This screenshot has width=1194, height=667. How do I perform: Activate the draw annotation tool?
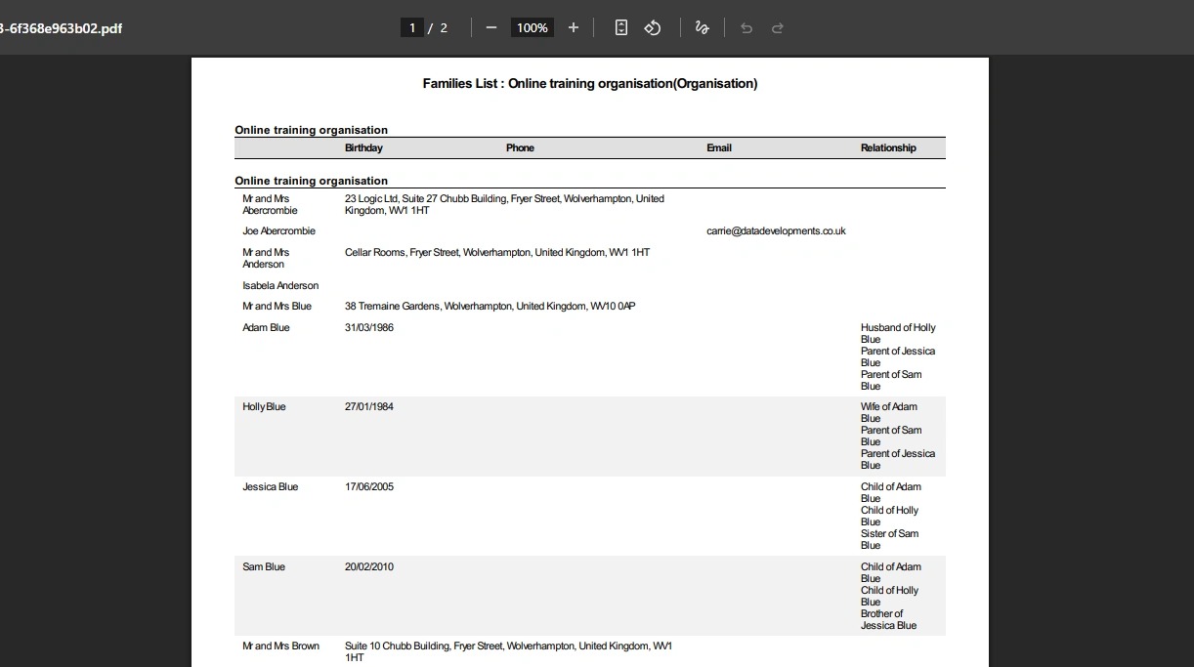702,27
